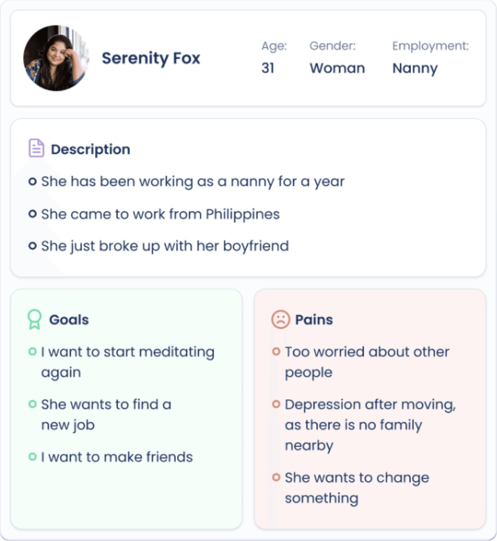Viewport: 497px width, 541px height.
Task: Click the green bullet beside 'make friends'
Action: coord(32,457)
